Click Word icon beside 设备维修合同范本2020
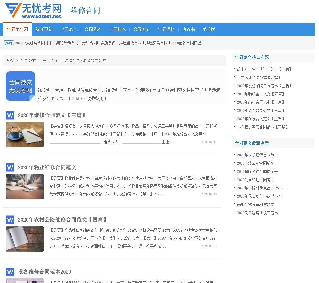 [x=10, y=272]
